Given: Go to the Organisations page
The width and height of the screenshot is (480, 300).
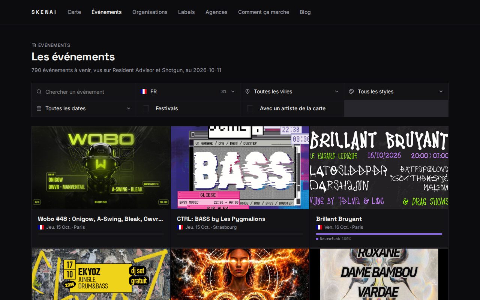Looking at the screenshot, I should 150,12.
